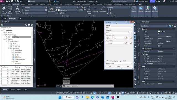Activate the Dimension tool
This screenshot has height=100, width=177.
coord(51,9)
